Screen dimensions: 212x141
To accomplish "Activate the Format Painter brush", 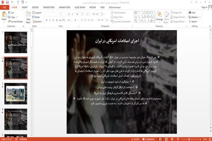I will click(x=9, y=22).
